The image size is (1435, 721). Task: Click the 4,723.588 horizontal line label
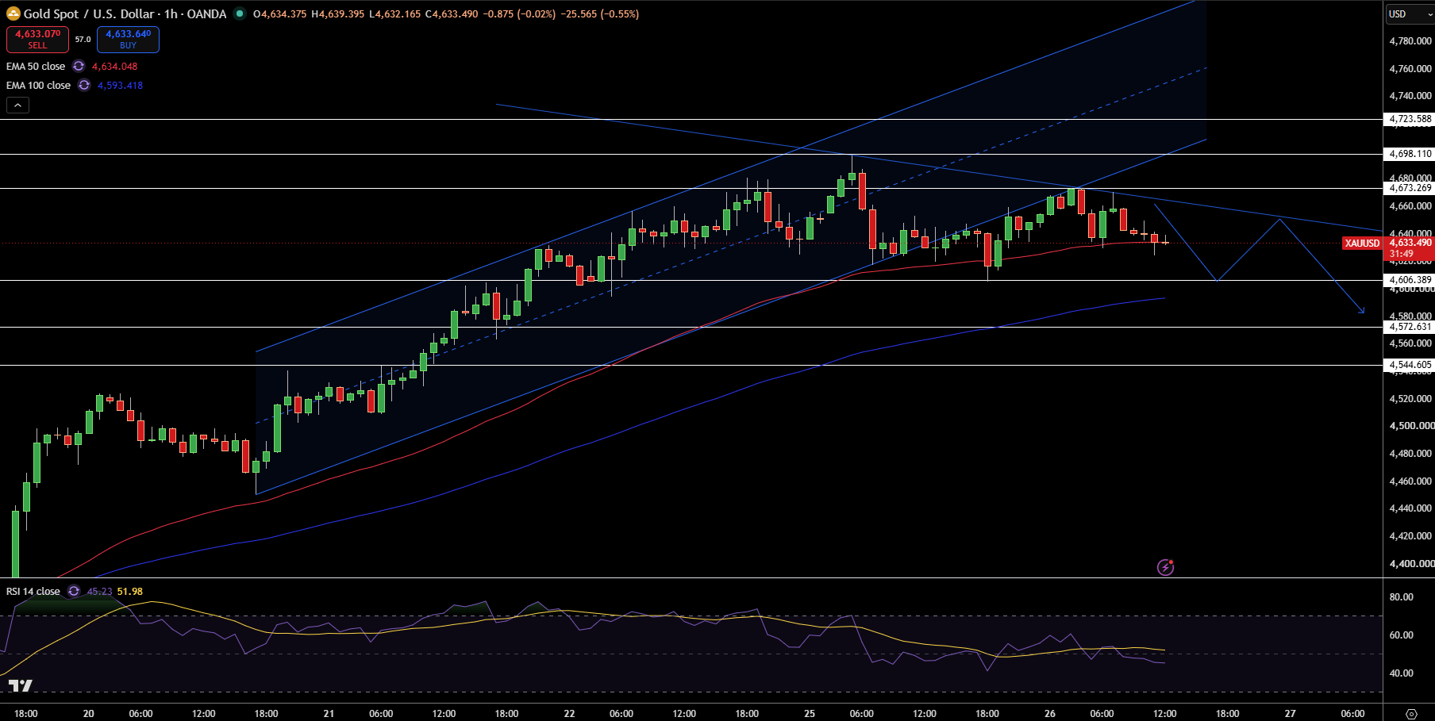[x=1410, y=119]
